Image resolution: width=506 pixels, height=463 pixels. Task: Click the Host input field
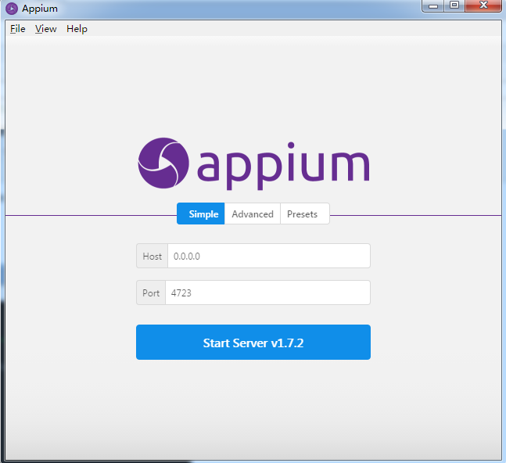tap(269, 256)
